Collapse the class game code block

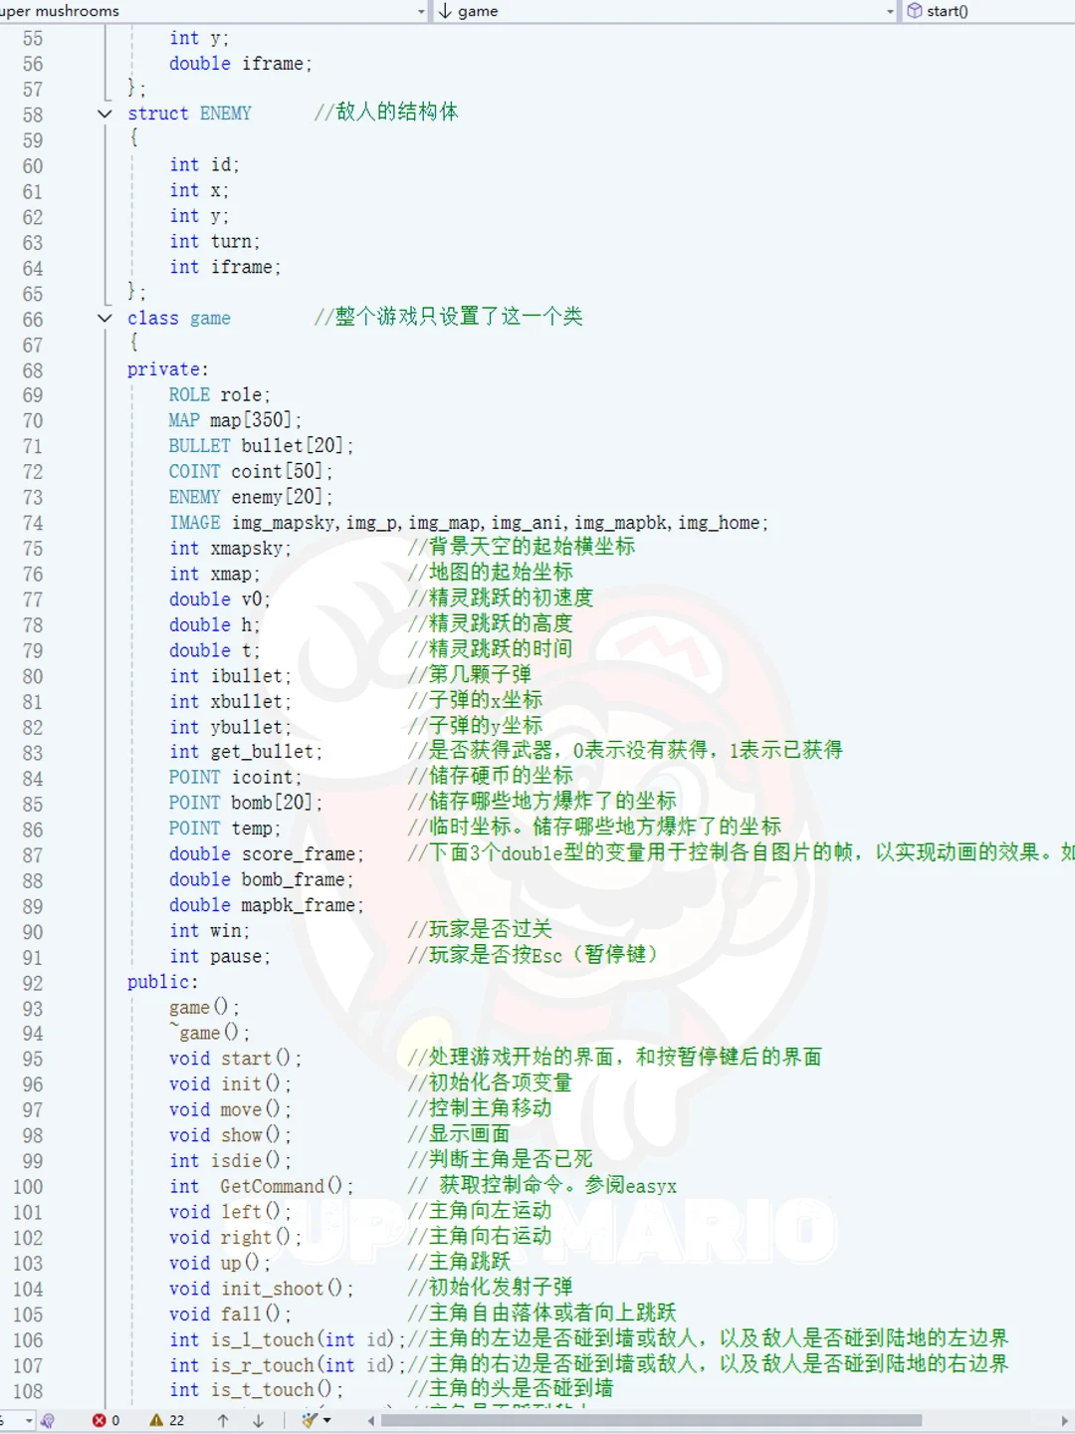point(105,319)
